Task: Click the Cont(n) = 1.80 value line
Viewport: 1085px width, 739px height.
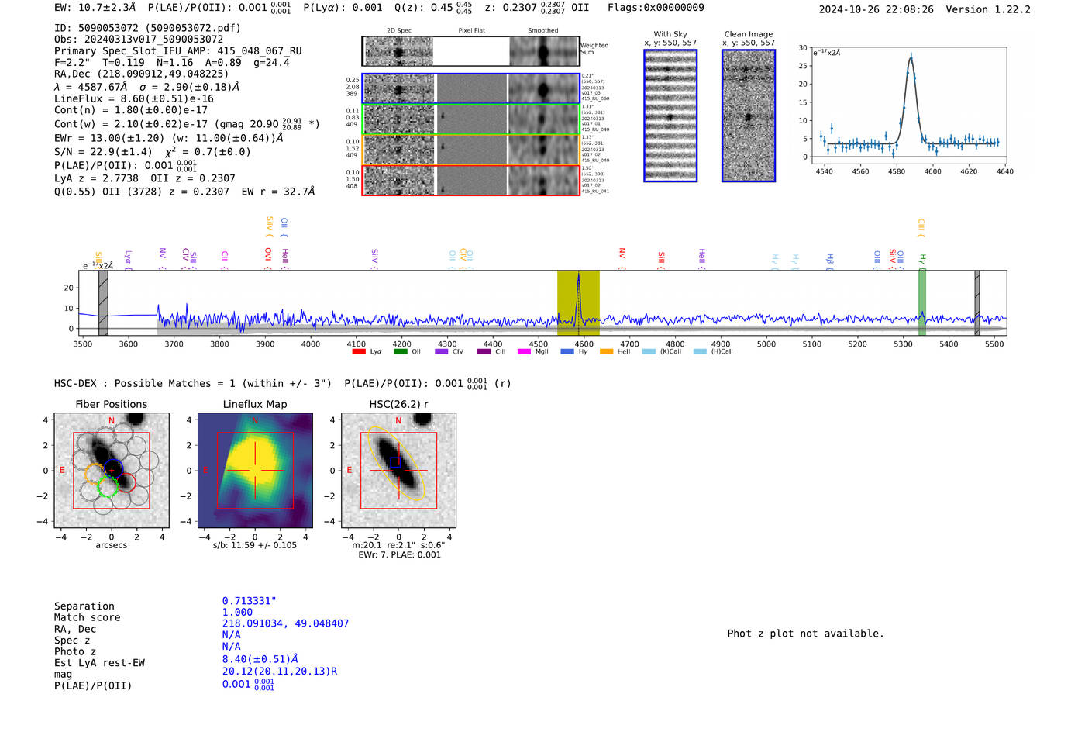Action: (x=131, y=110)
